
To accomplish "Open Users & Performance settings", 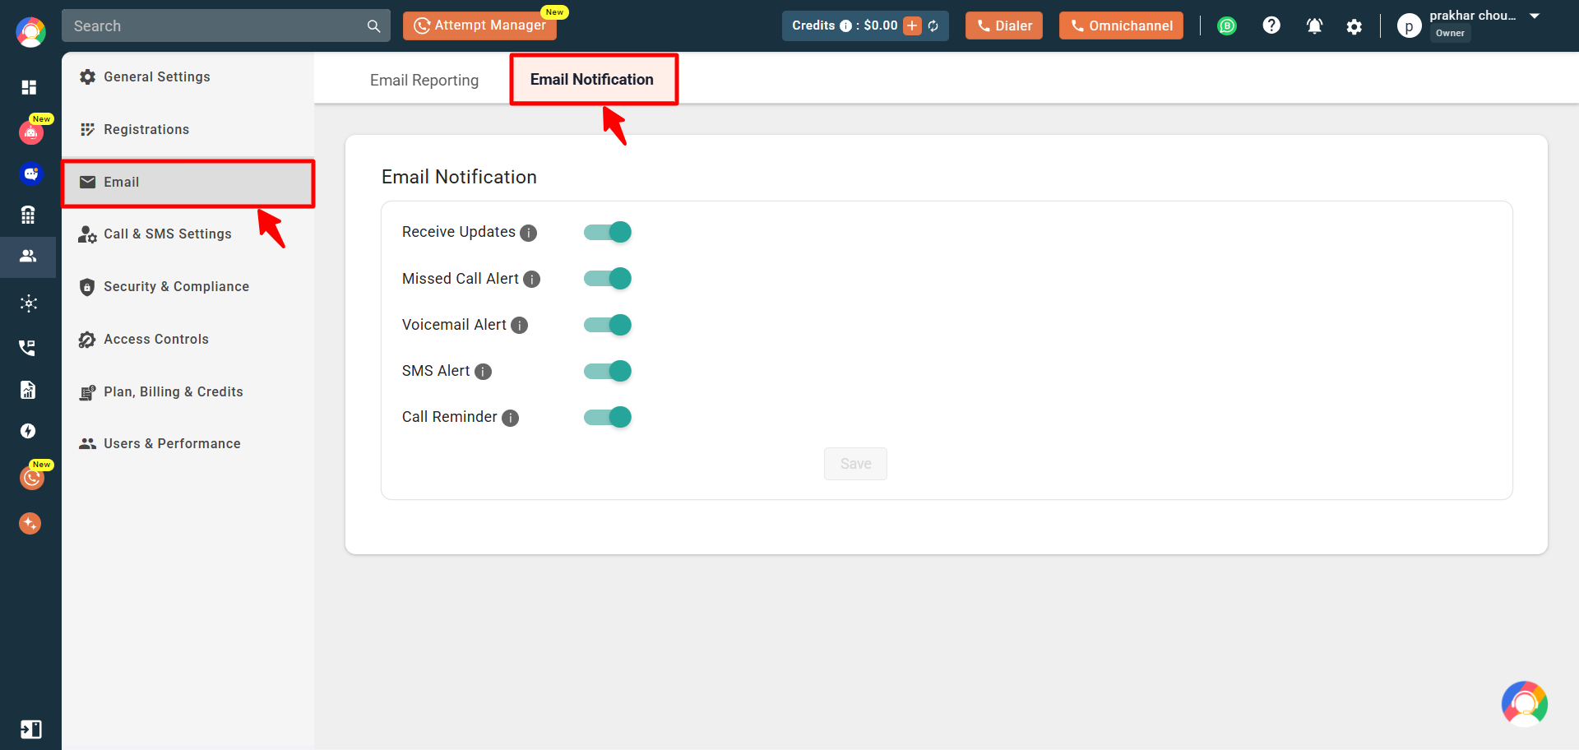I will pyautogui.click(x=188, y=443).
